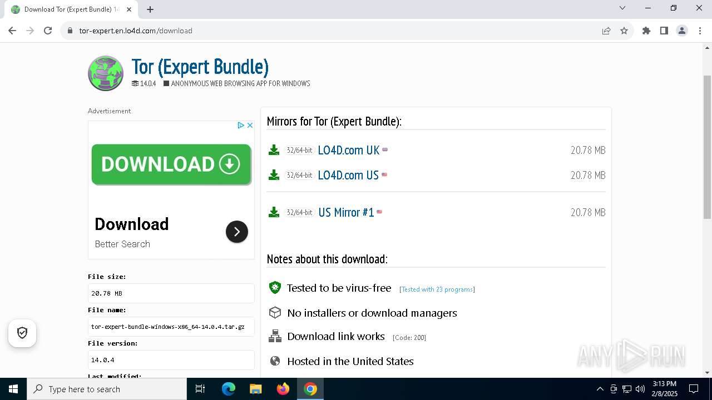Click the ad's round arrow button
Viewport: 712px width, 400px height.
(x=237, y=232)
